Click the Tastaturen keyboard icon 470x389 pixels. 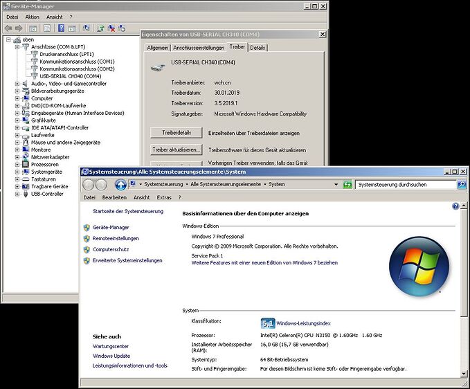pos(26,179)
